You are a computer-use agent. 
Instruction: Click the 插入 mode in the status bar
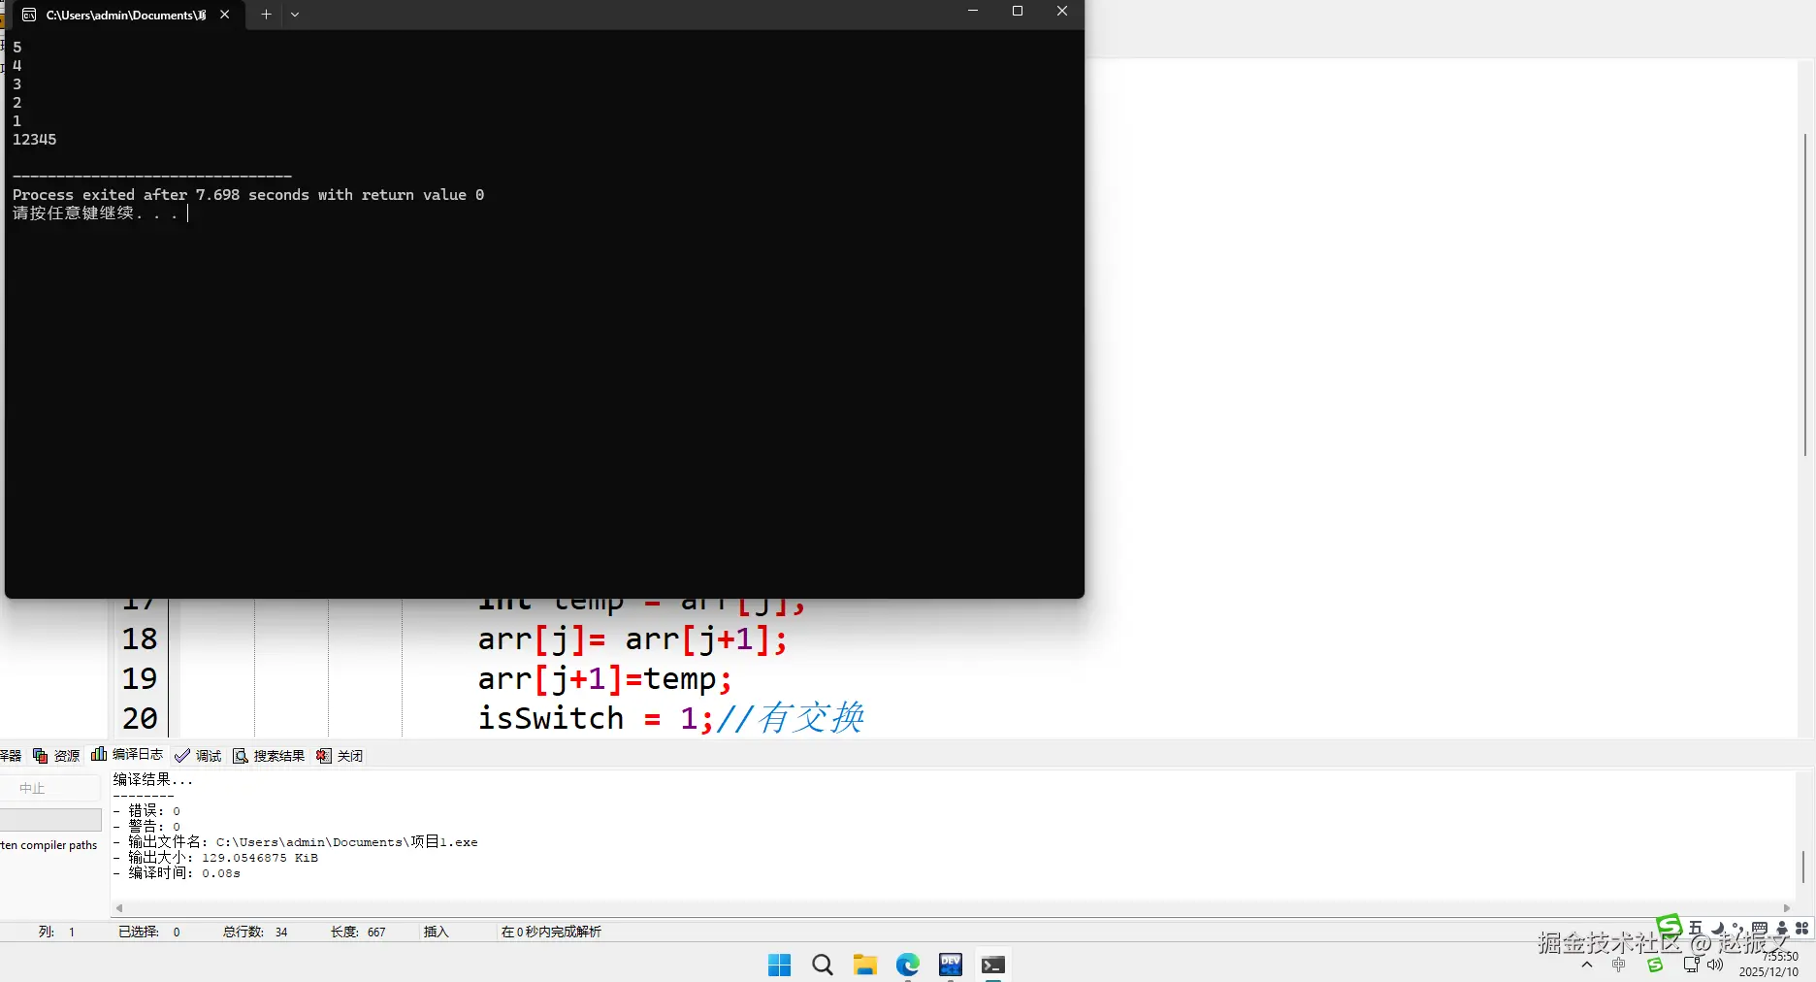[437, 932]
